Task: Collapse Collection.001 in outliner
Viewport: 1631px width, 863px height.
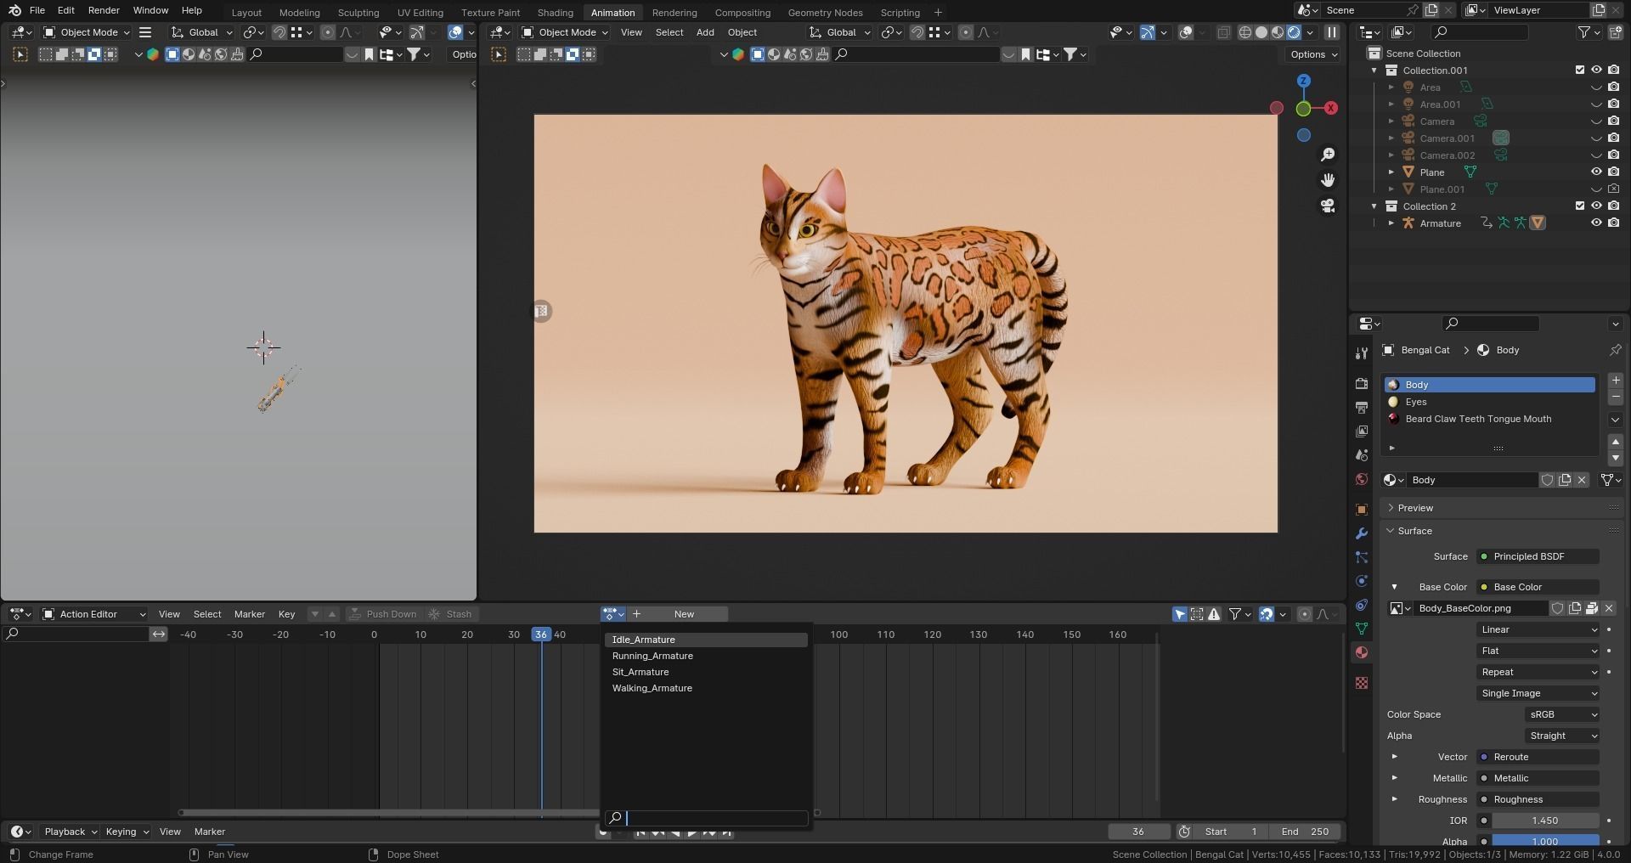Action: 1374,70
